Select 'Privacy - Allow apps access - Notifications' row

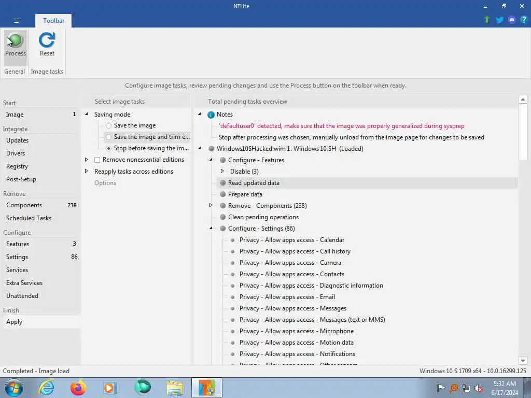click(x=297, y=354)
